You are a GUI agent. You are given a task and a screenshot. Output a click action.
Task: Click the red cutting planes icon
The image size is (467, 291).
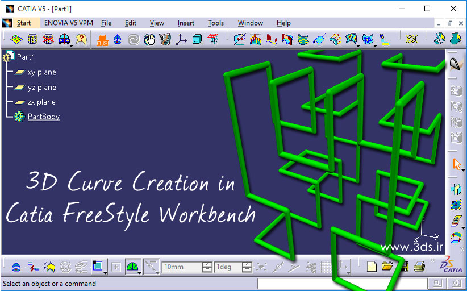click(x=272, y=39)
